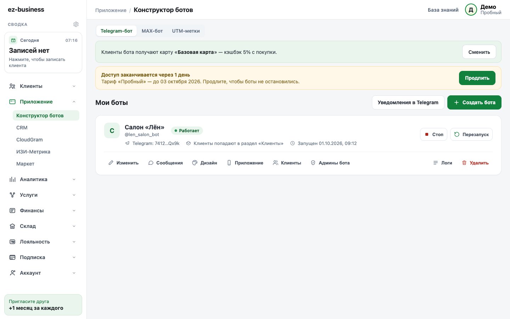510x319 pixels.
Task: Collapse the Приложение section chevron
Action: pos(74,102)
